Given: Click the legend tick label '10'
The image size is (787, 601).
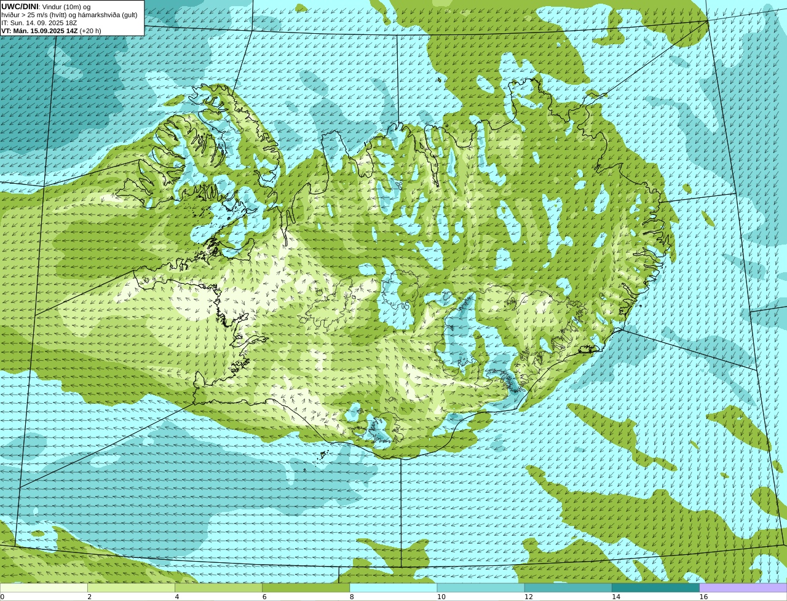Looking at the screenshot, I should tap(441, 597).
